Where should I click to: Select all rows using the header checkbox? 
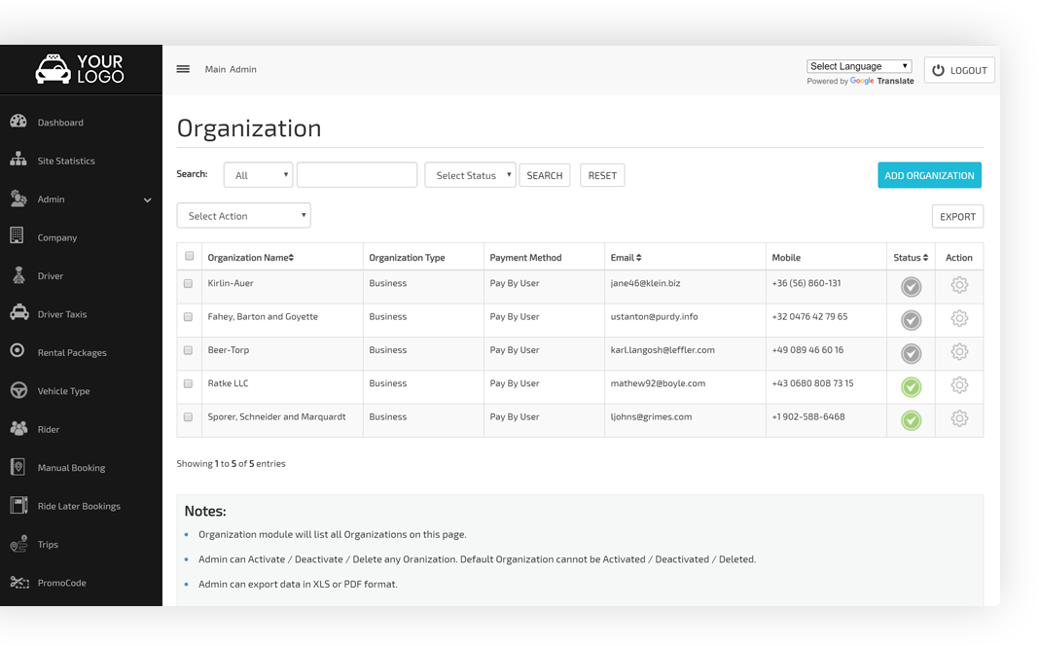pyautogui.click(x=188, y=254)
